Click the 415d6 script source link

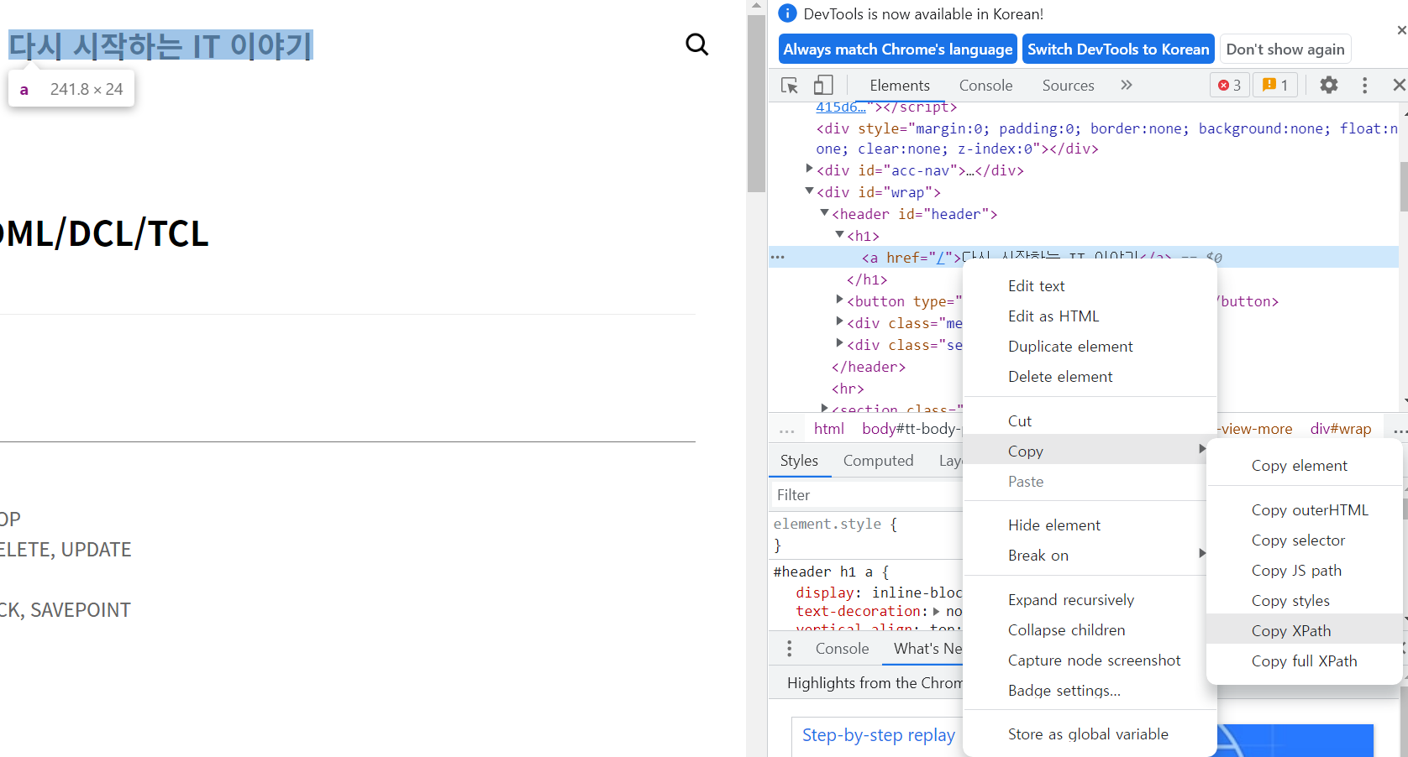pyautogui.click(x=840, y=107)
